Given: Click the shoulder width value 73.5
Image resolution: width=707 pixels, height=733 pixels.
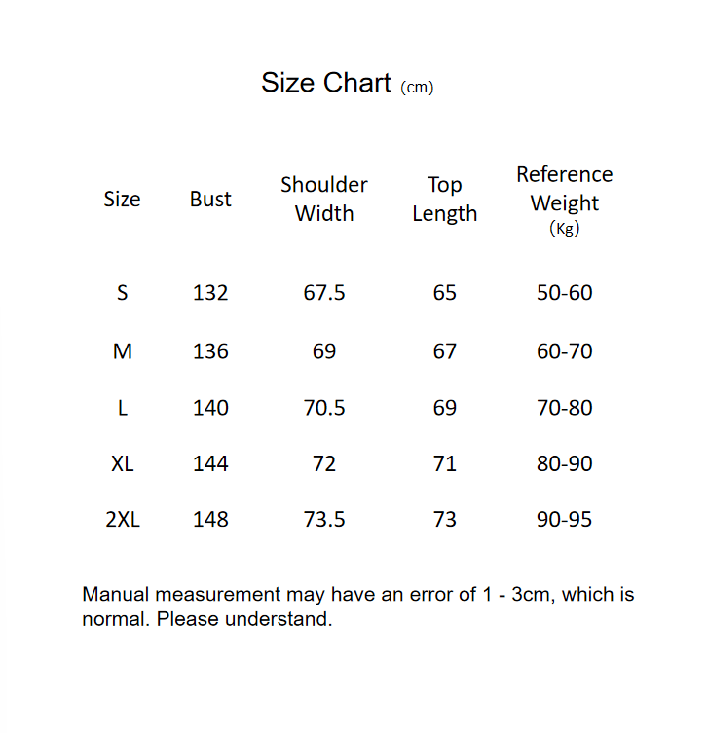Looking at the screenshot, I should (x=324, y=520).
